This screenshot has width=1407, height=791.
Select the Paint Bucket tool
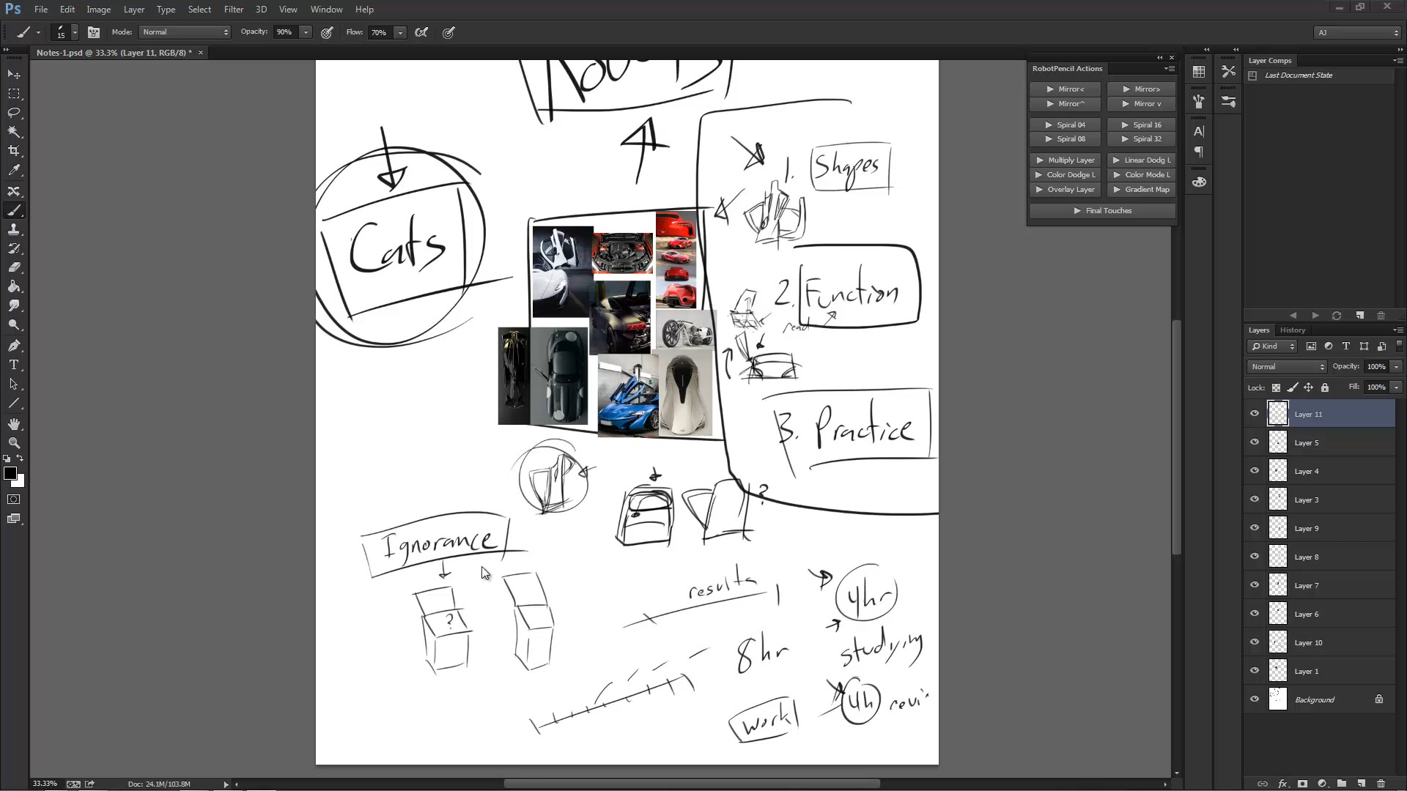(x=14, y=286)
